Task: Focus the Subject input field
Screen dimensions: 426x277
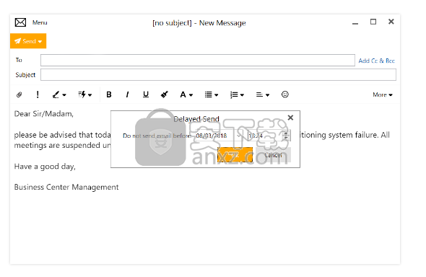Action: [x=218, y=74]
